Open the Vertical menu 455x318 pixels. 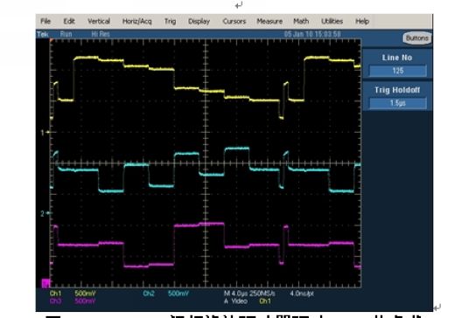(99, 21)
